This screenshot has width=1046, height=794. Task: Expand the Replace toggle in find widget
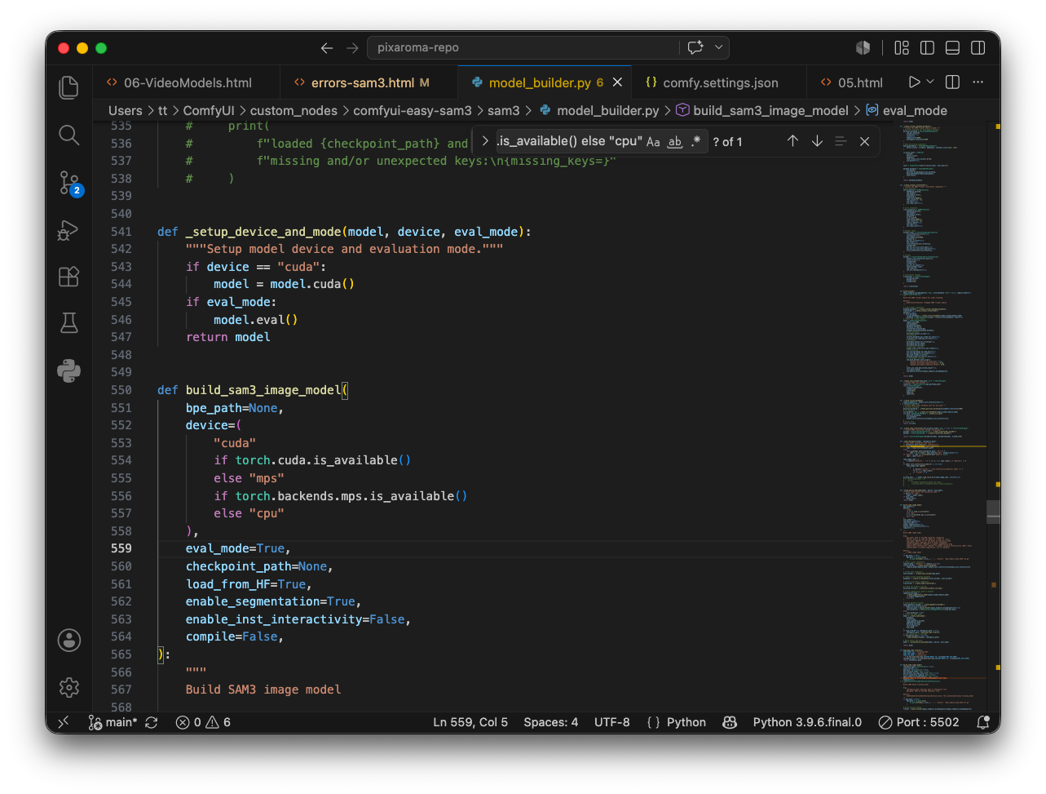click(485, 141)
